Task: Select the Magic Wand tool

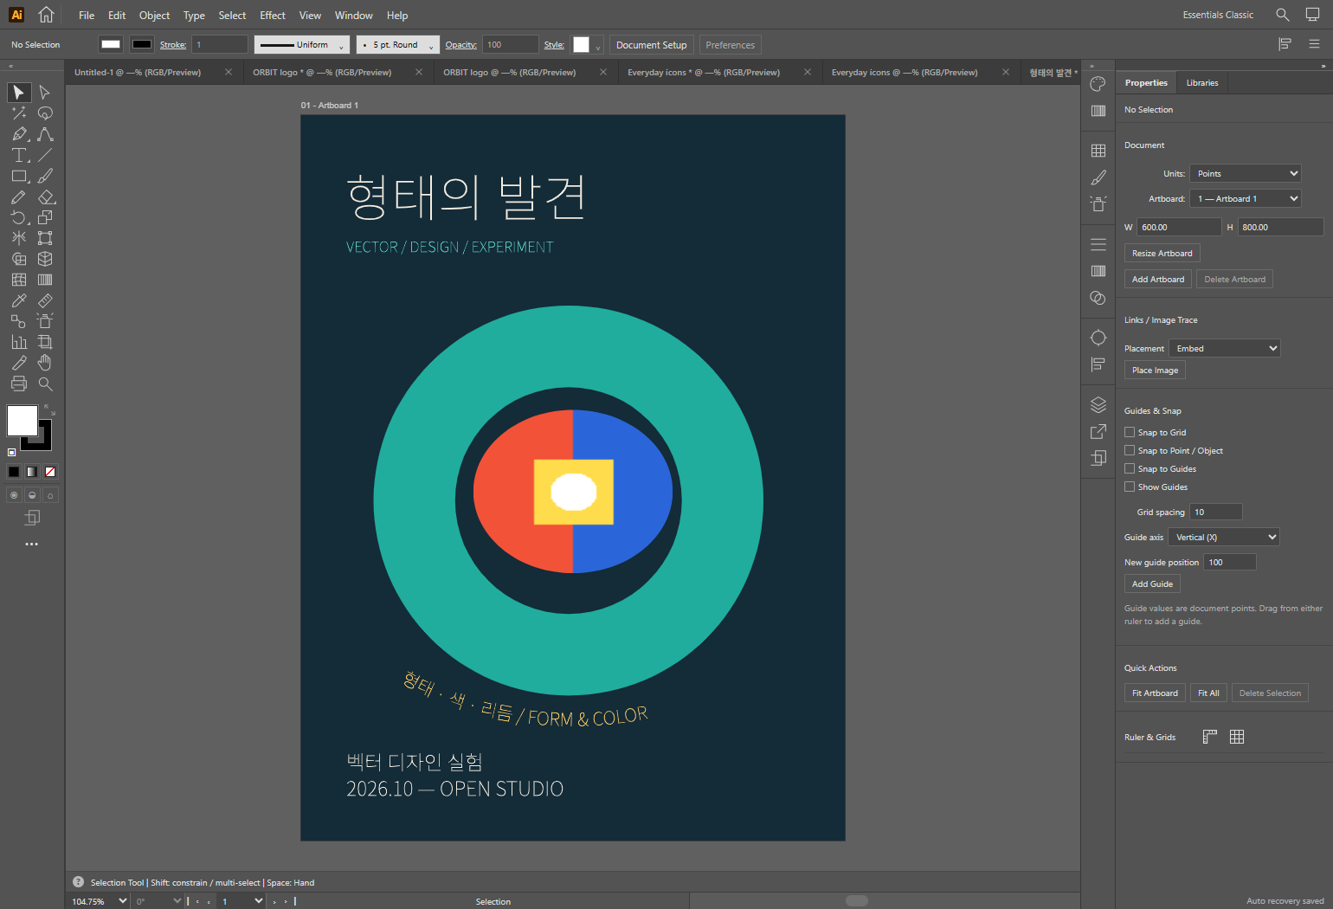Action: click(x=19, y=113)
